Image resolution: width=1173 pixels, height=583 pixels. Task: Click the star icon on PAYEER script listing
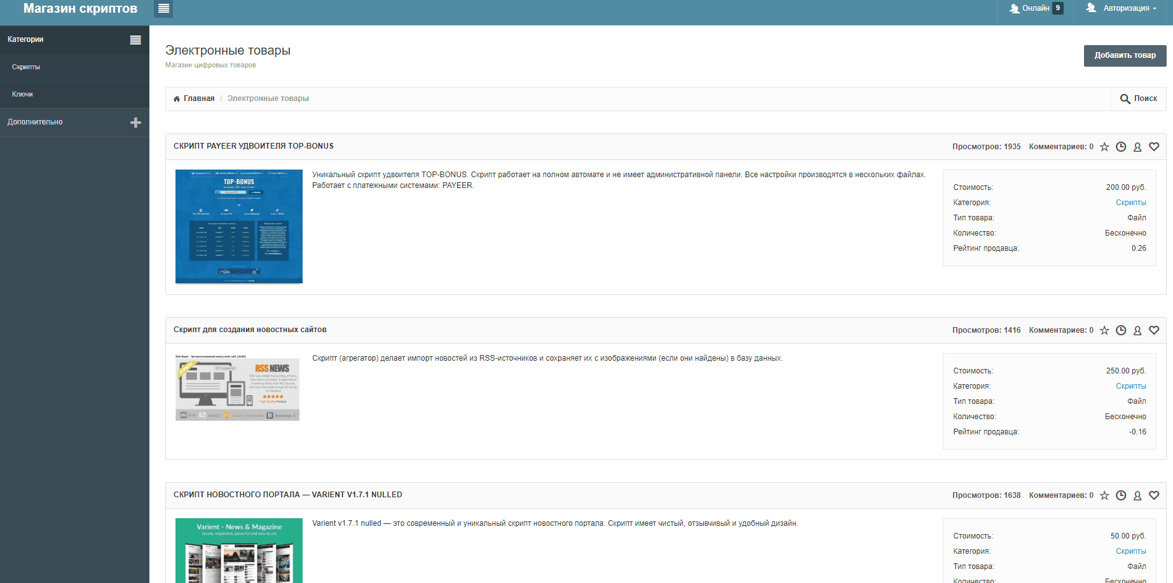pyautogui.click(x=1104, y=147)
